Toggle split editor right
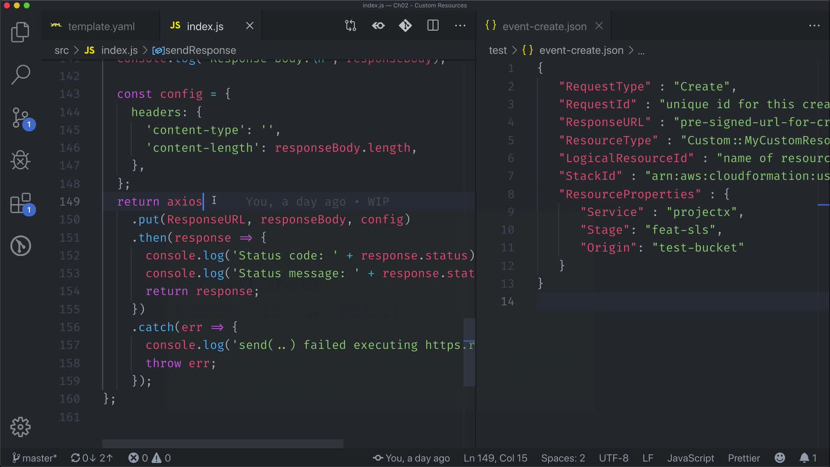830x467 pixels. pos(433,26)
